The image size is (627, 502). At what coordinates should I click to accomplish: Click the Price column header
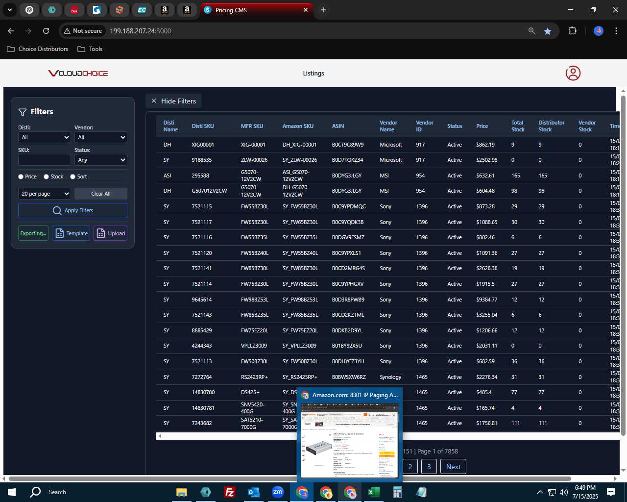(482, 126)
